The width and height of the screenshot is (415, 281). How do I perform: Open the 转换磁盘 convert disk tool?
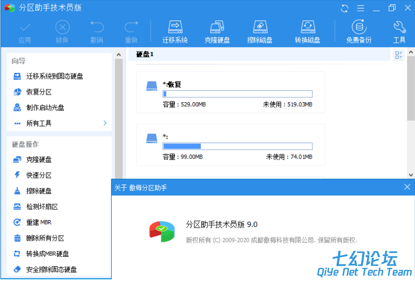tap(308, 32)
